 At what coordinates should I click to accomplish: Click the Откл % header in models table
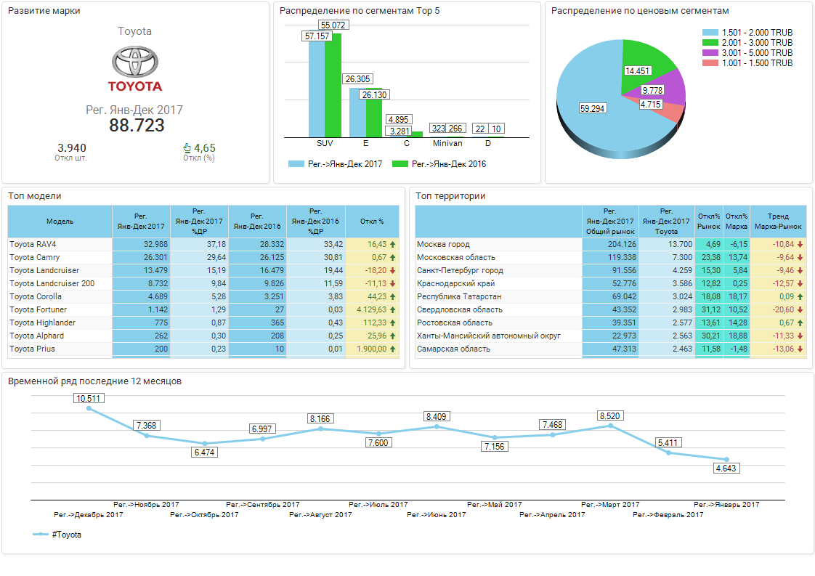pos(372,222)
